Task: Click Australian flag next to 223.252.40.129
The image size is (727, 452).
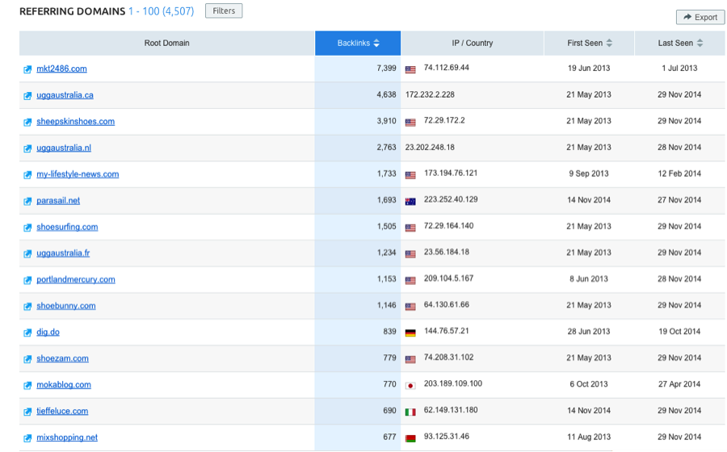Action: (x=410, y=202)
